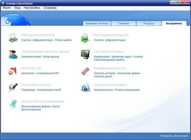Click the Обслуживание реестра heading

[111, 35]
